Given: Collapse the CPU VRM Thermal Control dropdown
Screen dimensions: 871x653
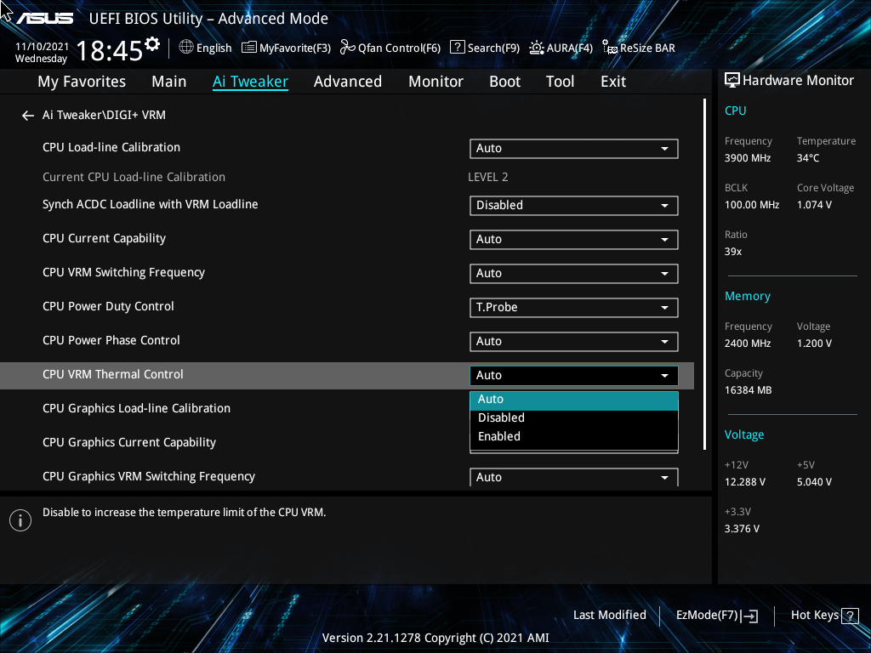Looking at the screenshot, I should tap(574, 375).
